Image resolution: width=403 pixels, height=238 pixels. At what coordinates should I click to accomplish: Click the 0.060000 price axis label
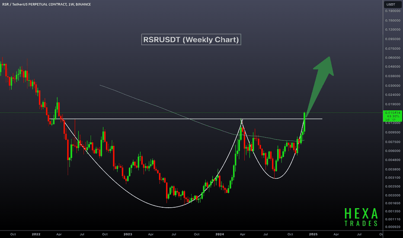pyautogui.click(x=393, y=58)
